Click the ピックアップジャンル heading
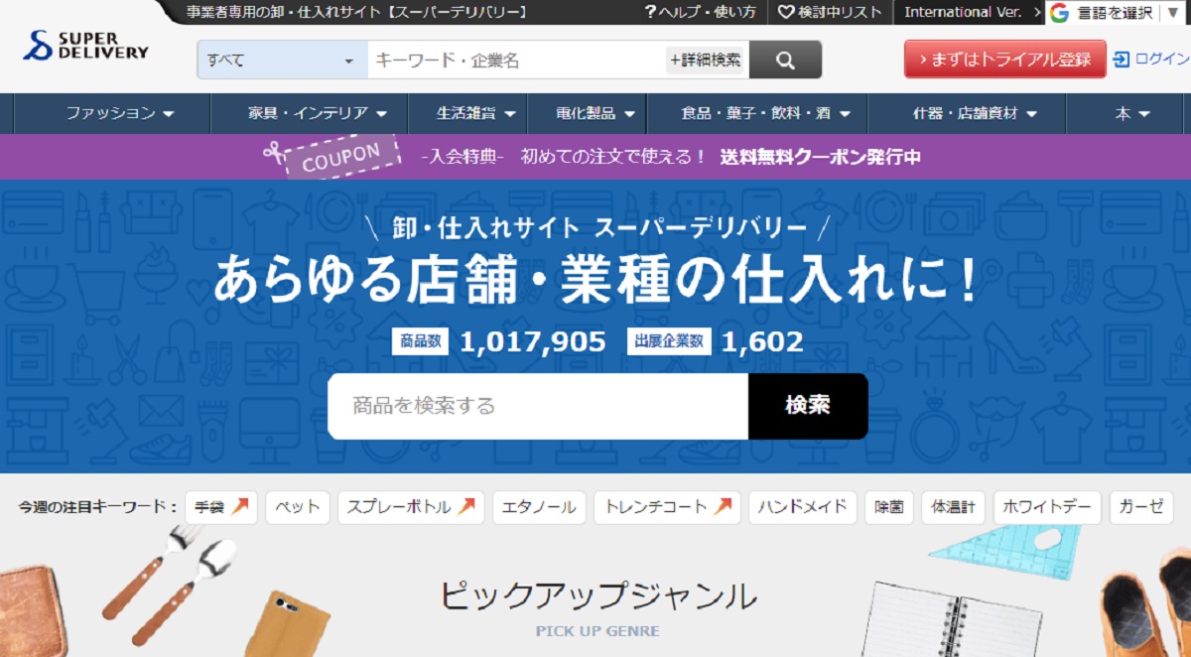 click(597, 596)
